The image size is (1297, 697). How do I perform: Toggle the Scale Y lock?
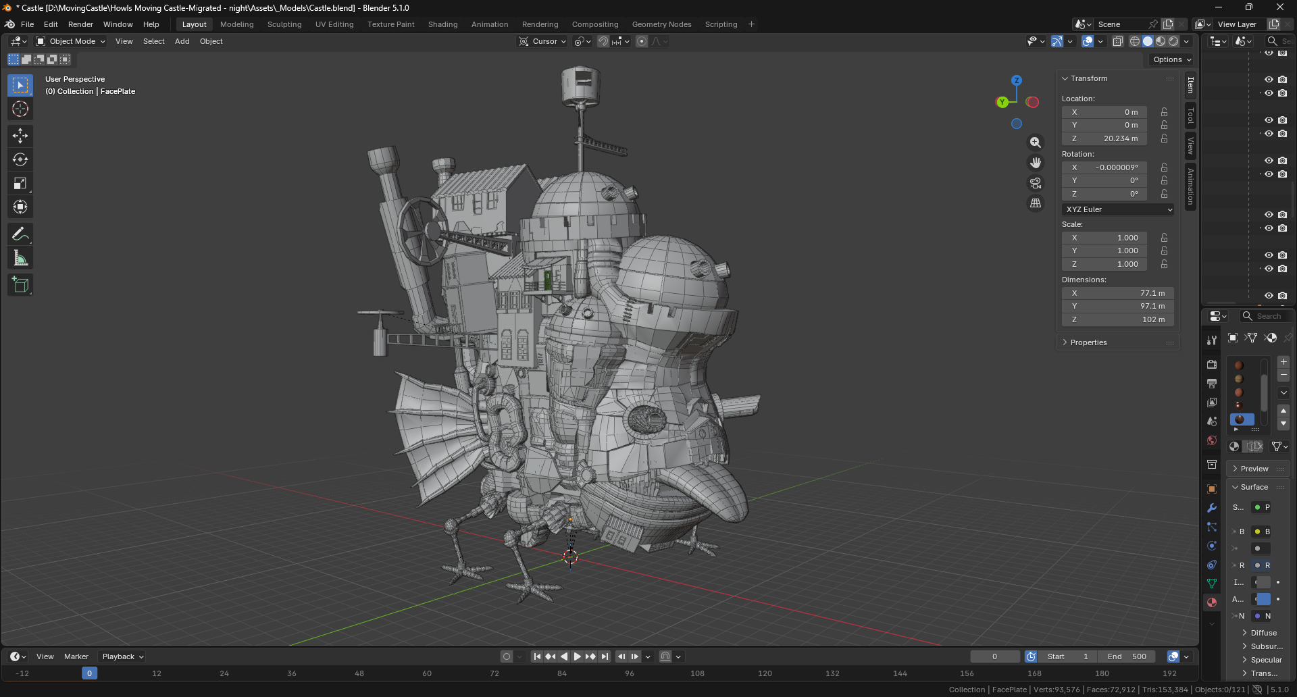[x=1165, y=251]
